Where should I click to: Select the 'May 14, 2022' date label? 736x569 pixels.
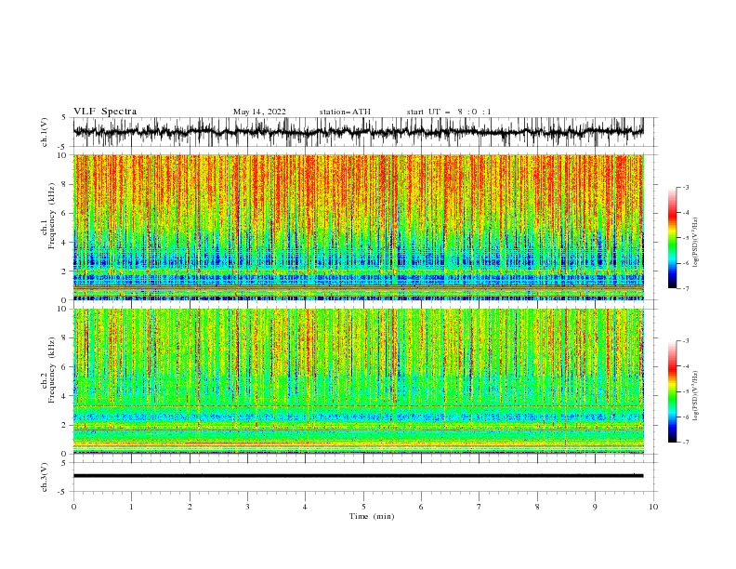[259, 112]
